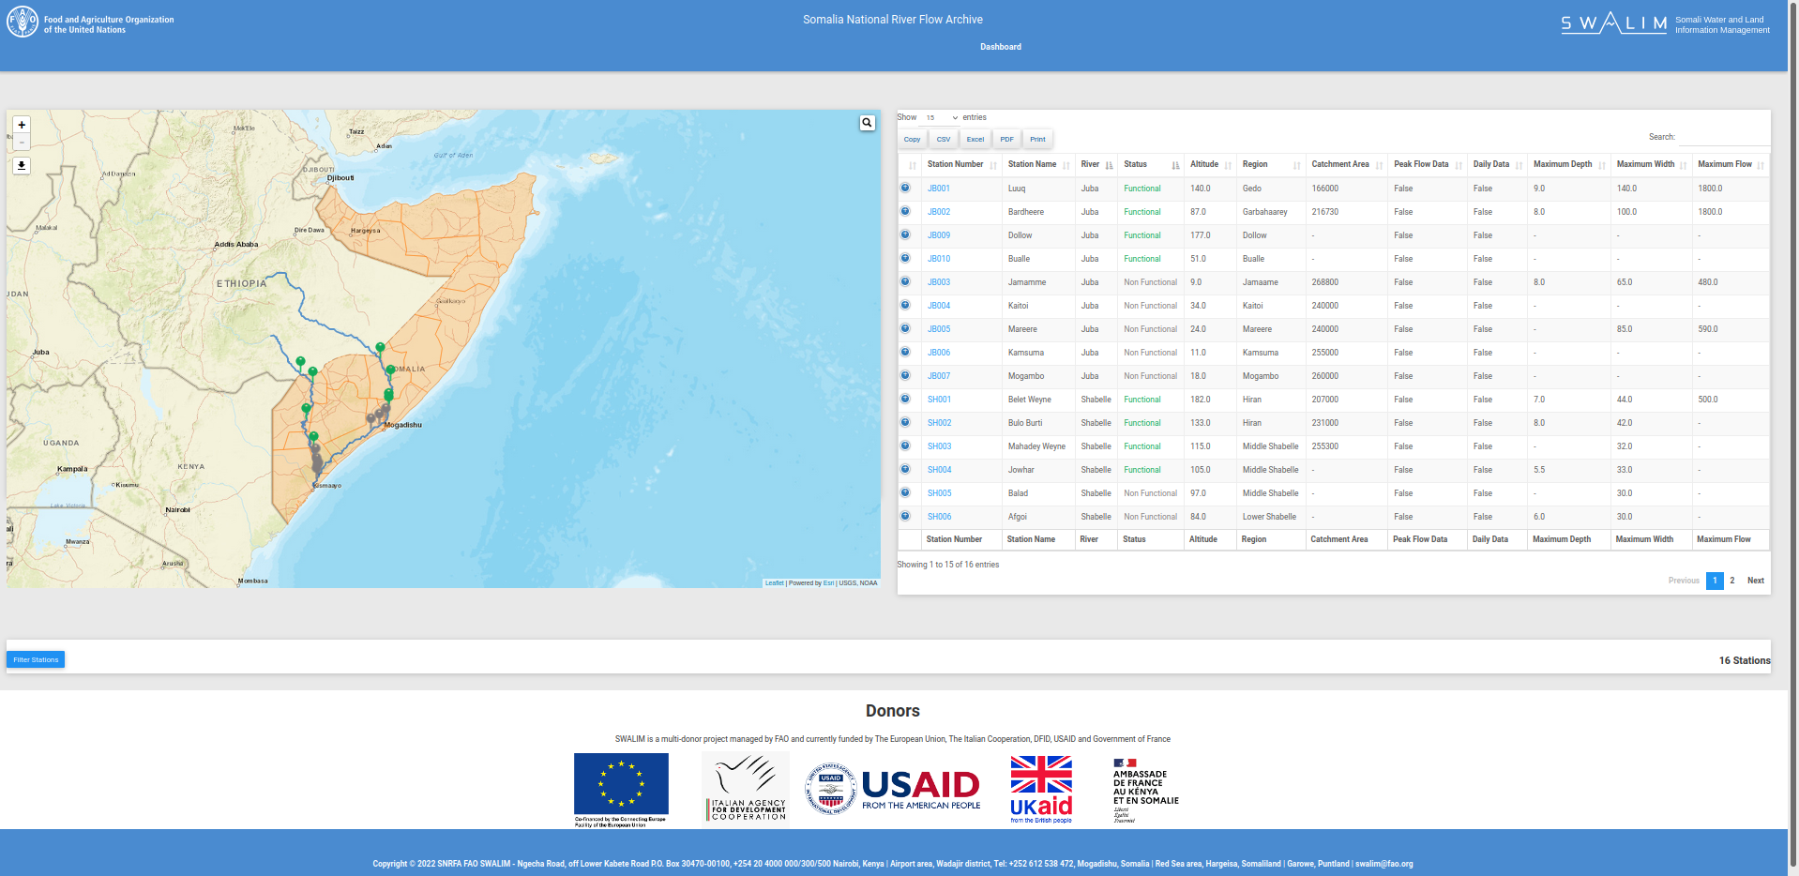The image size is (1799, 876).
Task: Select a green station marker near Mogadishu
Action: [x=388, y=396]
